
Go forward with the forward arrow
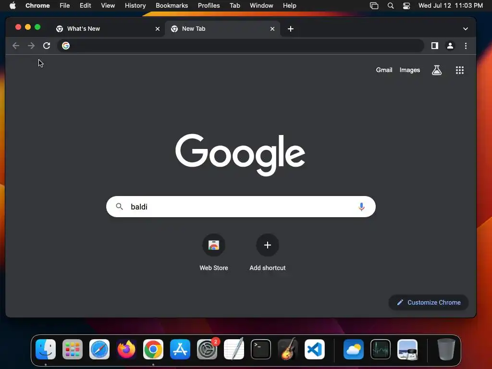coord(31,46)
